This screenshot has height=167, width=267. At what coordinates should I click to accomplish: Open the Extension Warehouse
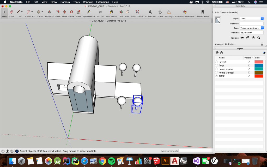(185, 12)
